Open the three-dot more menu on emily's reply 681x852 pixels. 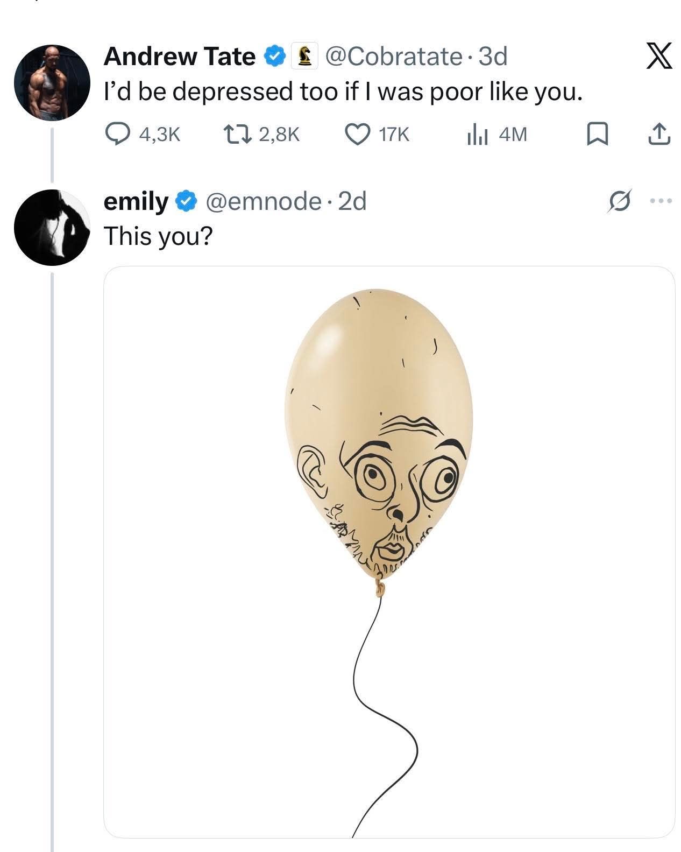pos(661,201)
